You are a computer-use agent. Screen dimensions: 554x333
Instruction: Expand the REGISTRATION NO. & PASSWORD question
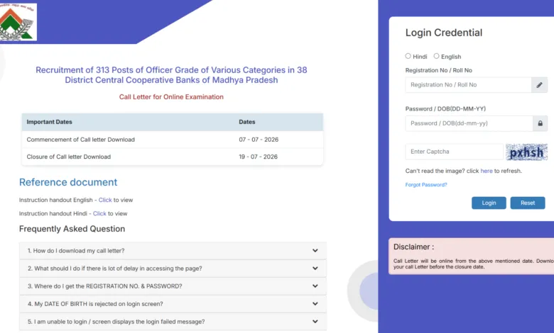click(173, 286)
